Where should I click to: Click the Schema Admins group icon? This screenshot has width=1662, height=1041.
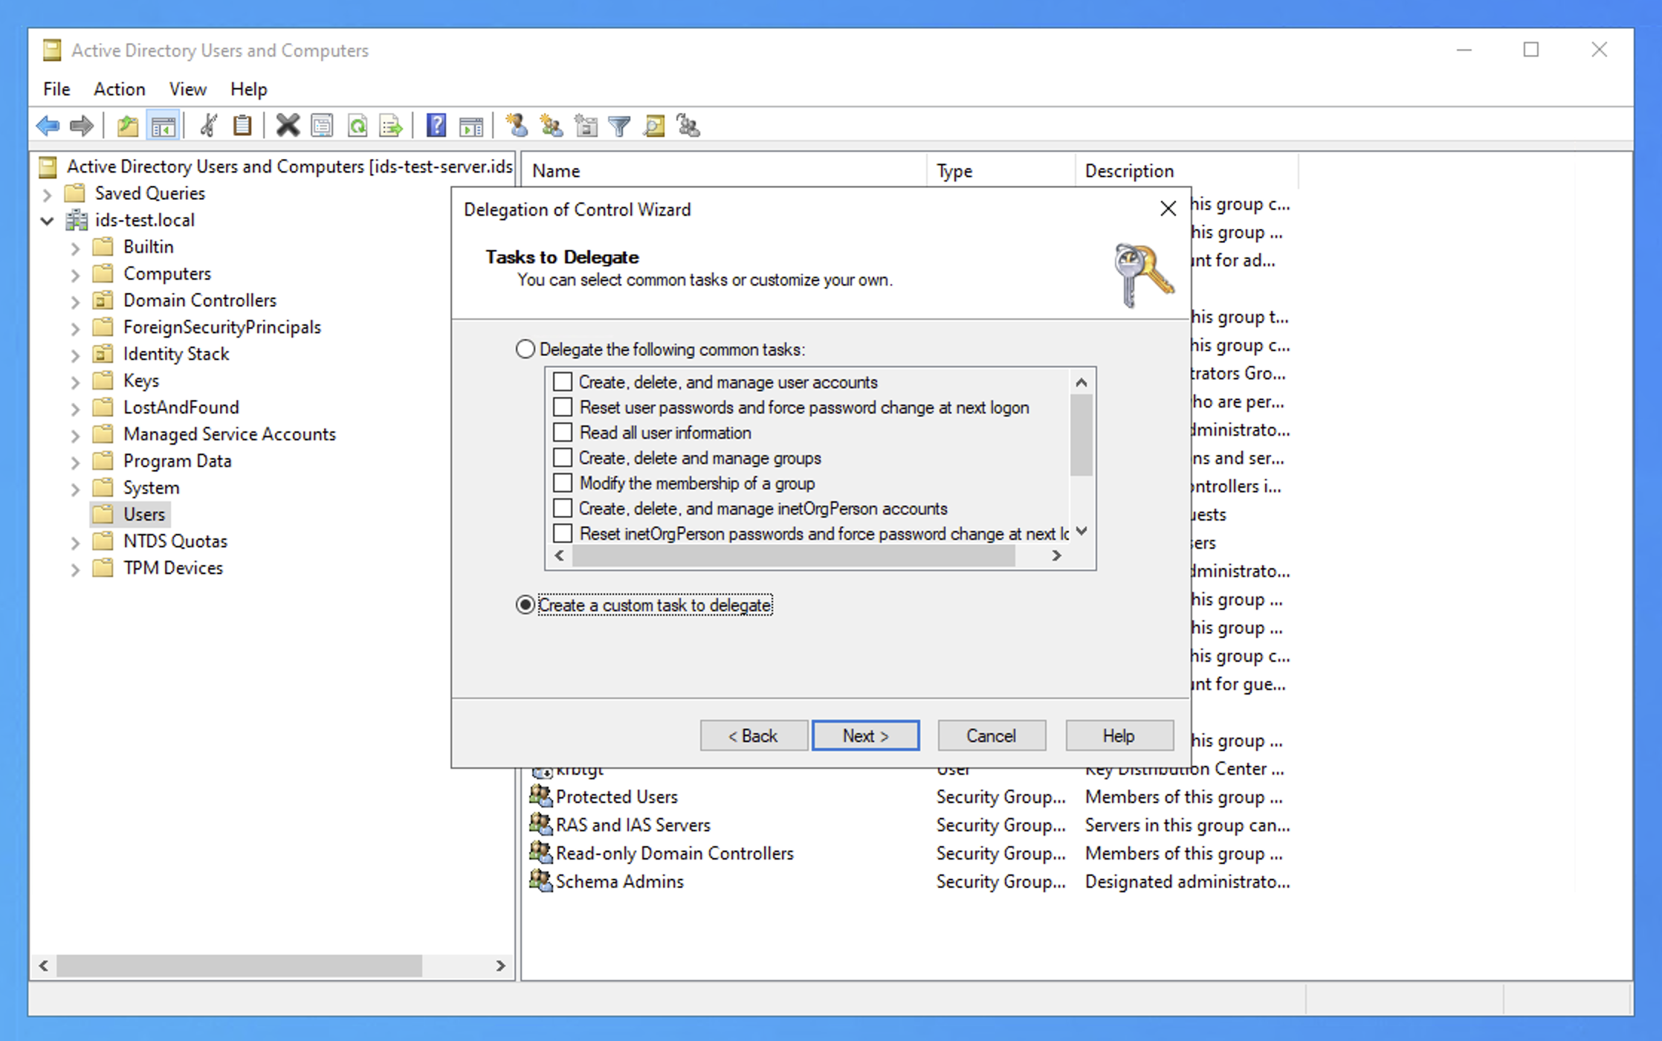pos(541,881)
